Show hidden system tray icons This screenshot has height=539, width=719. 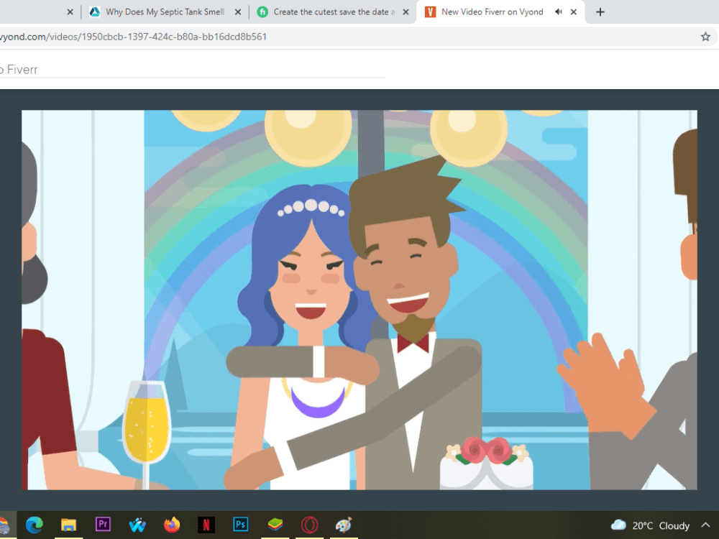point(705,525)
